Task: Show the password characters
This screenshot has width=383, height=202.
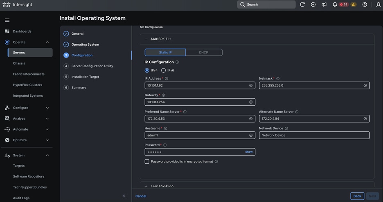Action: [x=249, y=152]
